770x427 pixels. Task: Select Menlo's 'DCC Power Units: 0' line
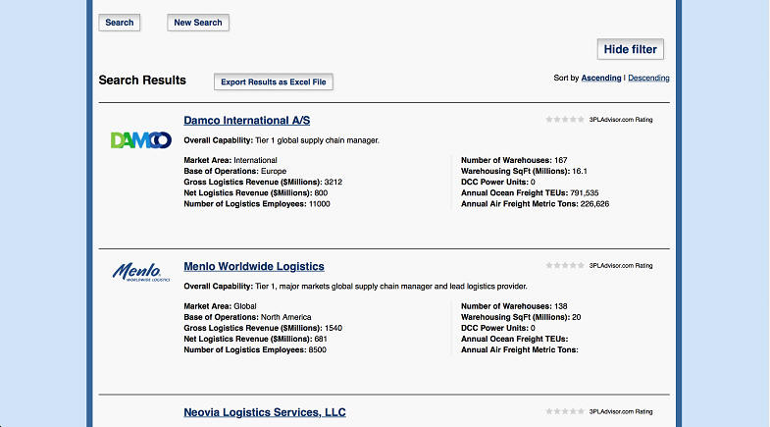click(498, 328)
